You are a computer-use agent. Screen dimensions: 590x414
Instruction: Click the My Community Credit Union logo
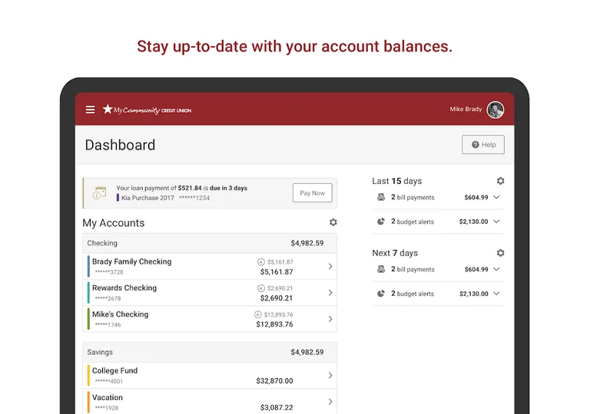tap(147, 110)
